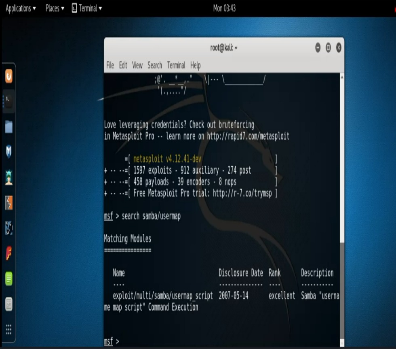The image size is (396, 349).
Task: Click 'Love leveraging credentials?' banner line
Action: point(179,125)
